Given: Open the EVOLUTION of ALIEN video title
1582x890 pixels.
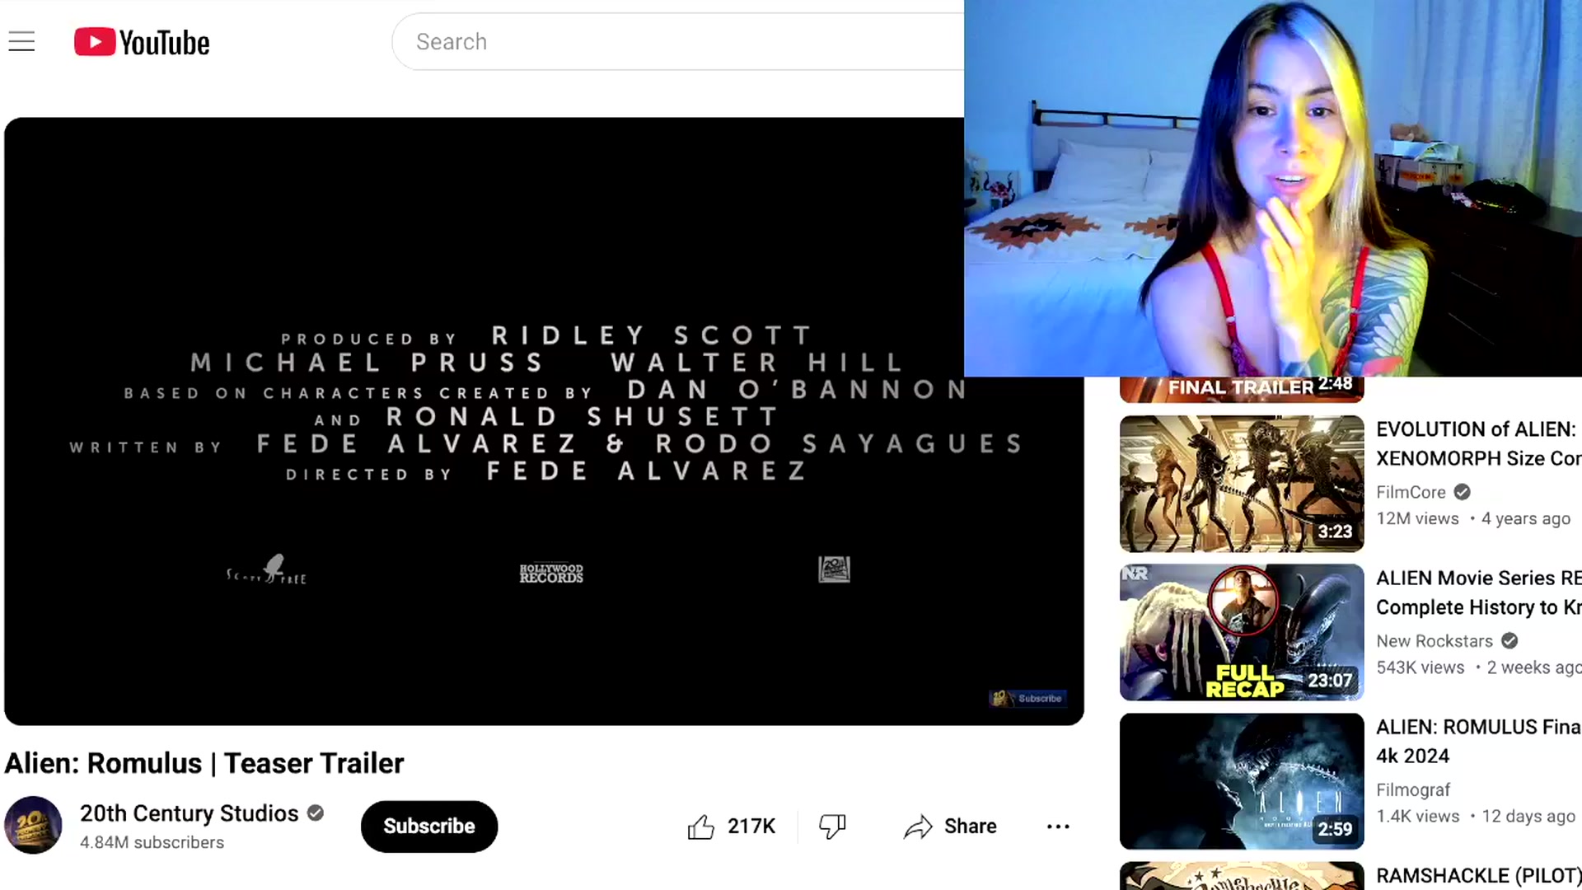Looking at the screenshot, I should click(1479, 443).
